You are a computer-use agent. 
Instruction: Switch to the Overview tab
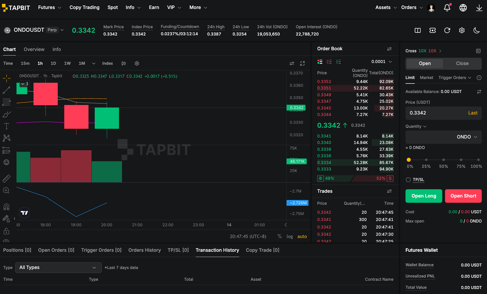tap(34, 49)
